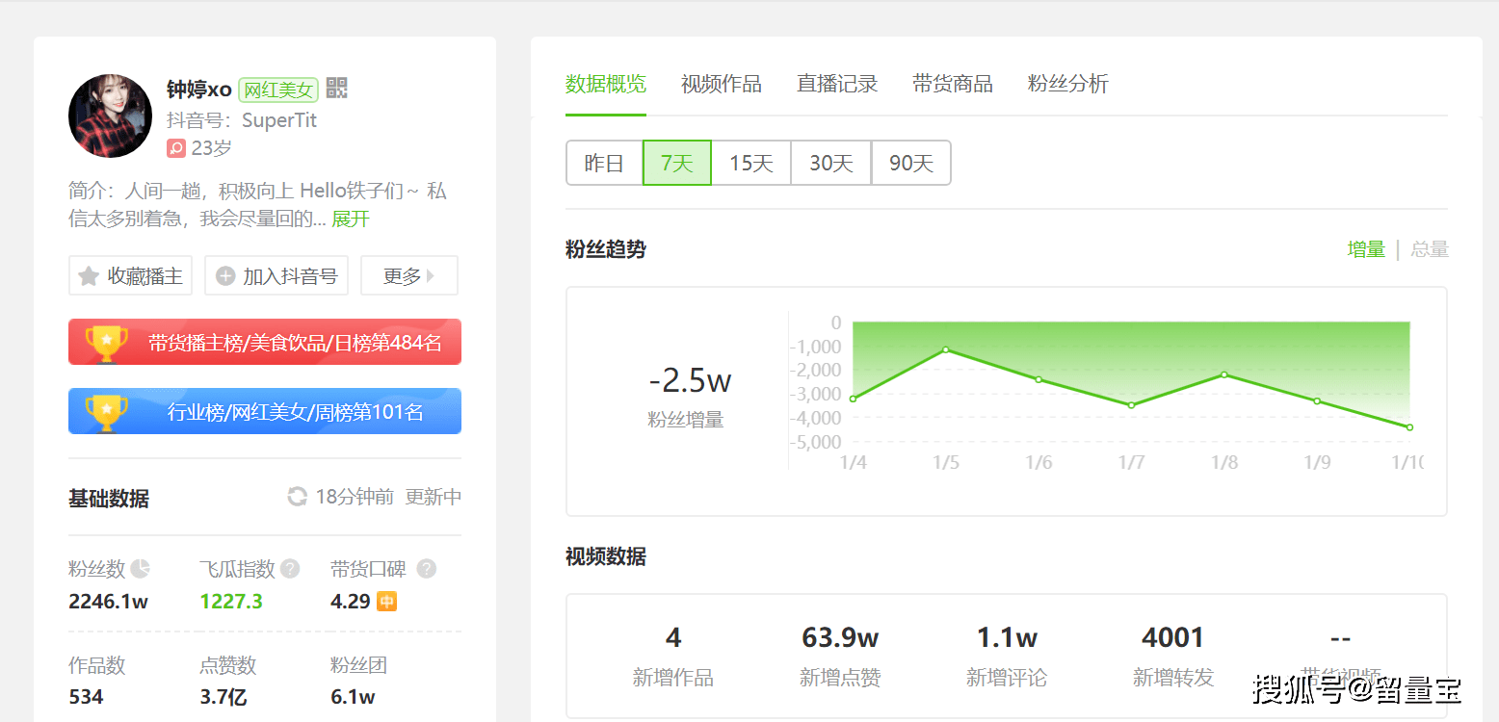Click the 1/7 data point on chart
Screen dimensions: 1499x722
(1131, 405)
